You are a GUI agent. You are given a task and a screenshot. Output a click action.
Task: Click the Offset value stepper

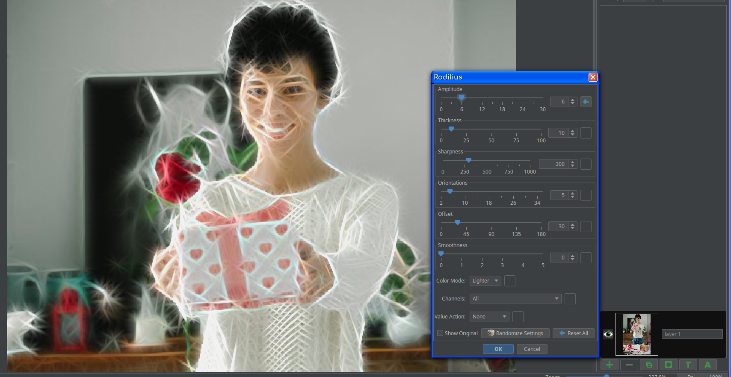point(573,227)
